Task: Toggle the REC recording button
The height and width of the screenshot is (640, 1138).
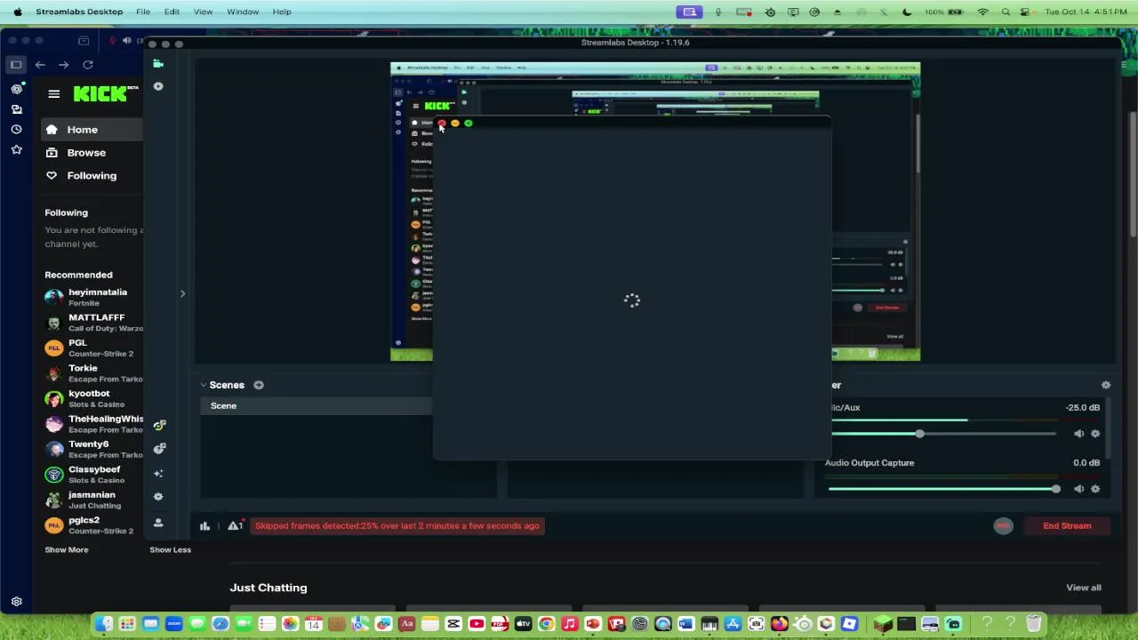Action: [x=1003, y=526]
